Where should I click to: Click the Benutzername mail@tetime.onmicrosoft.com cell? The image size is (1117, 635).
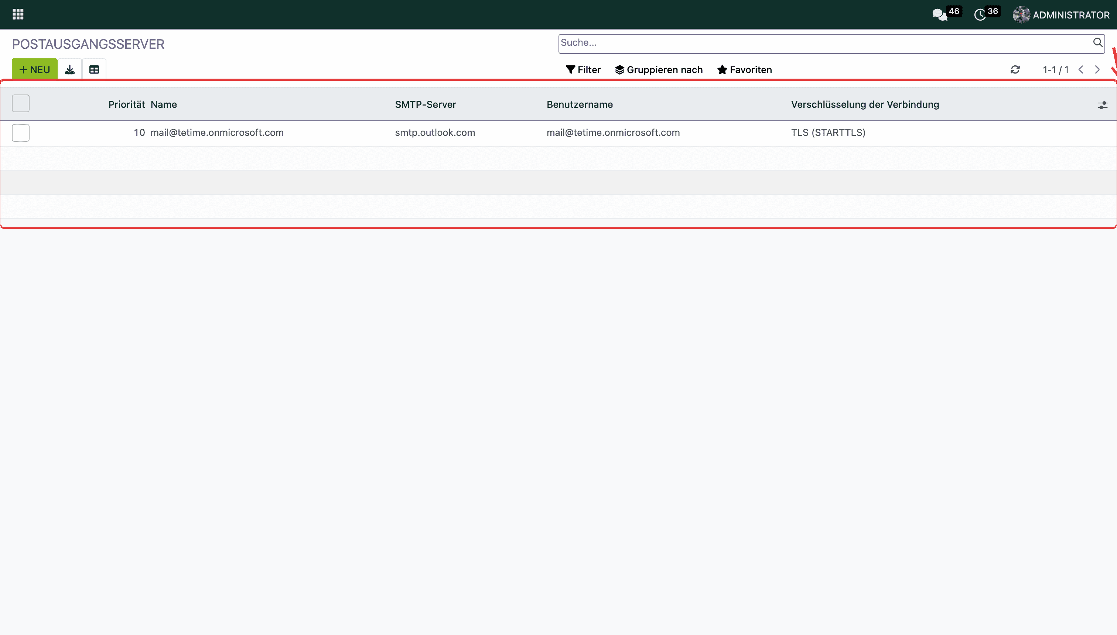click(x=613, y=133)
